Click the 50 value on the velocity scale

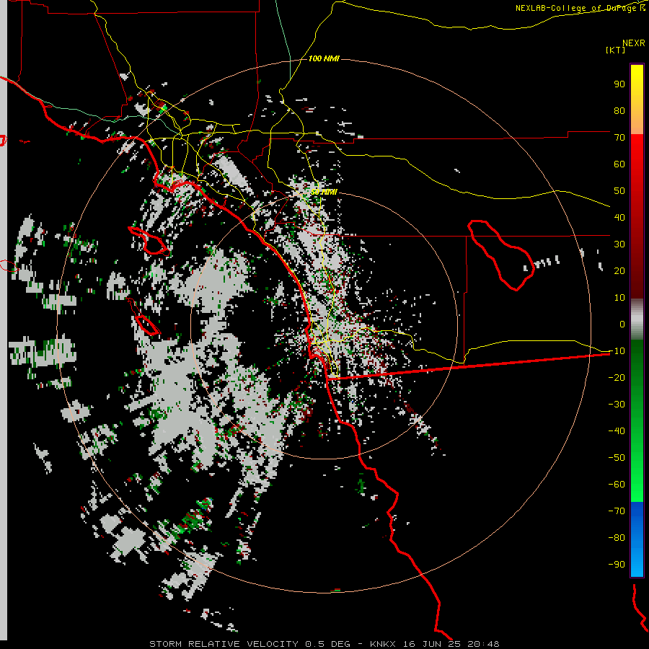pos(619,191)
